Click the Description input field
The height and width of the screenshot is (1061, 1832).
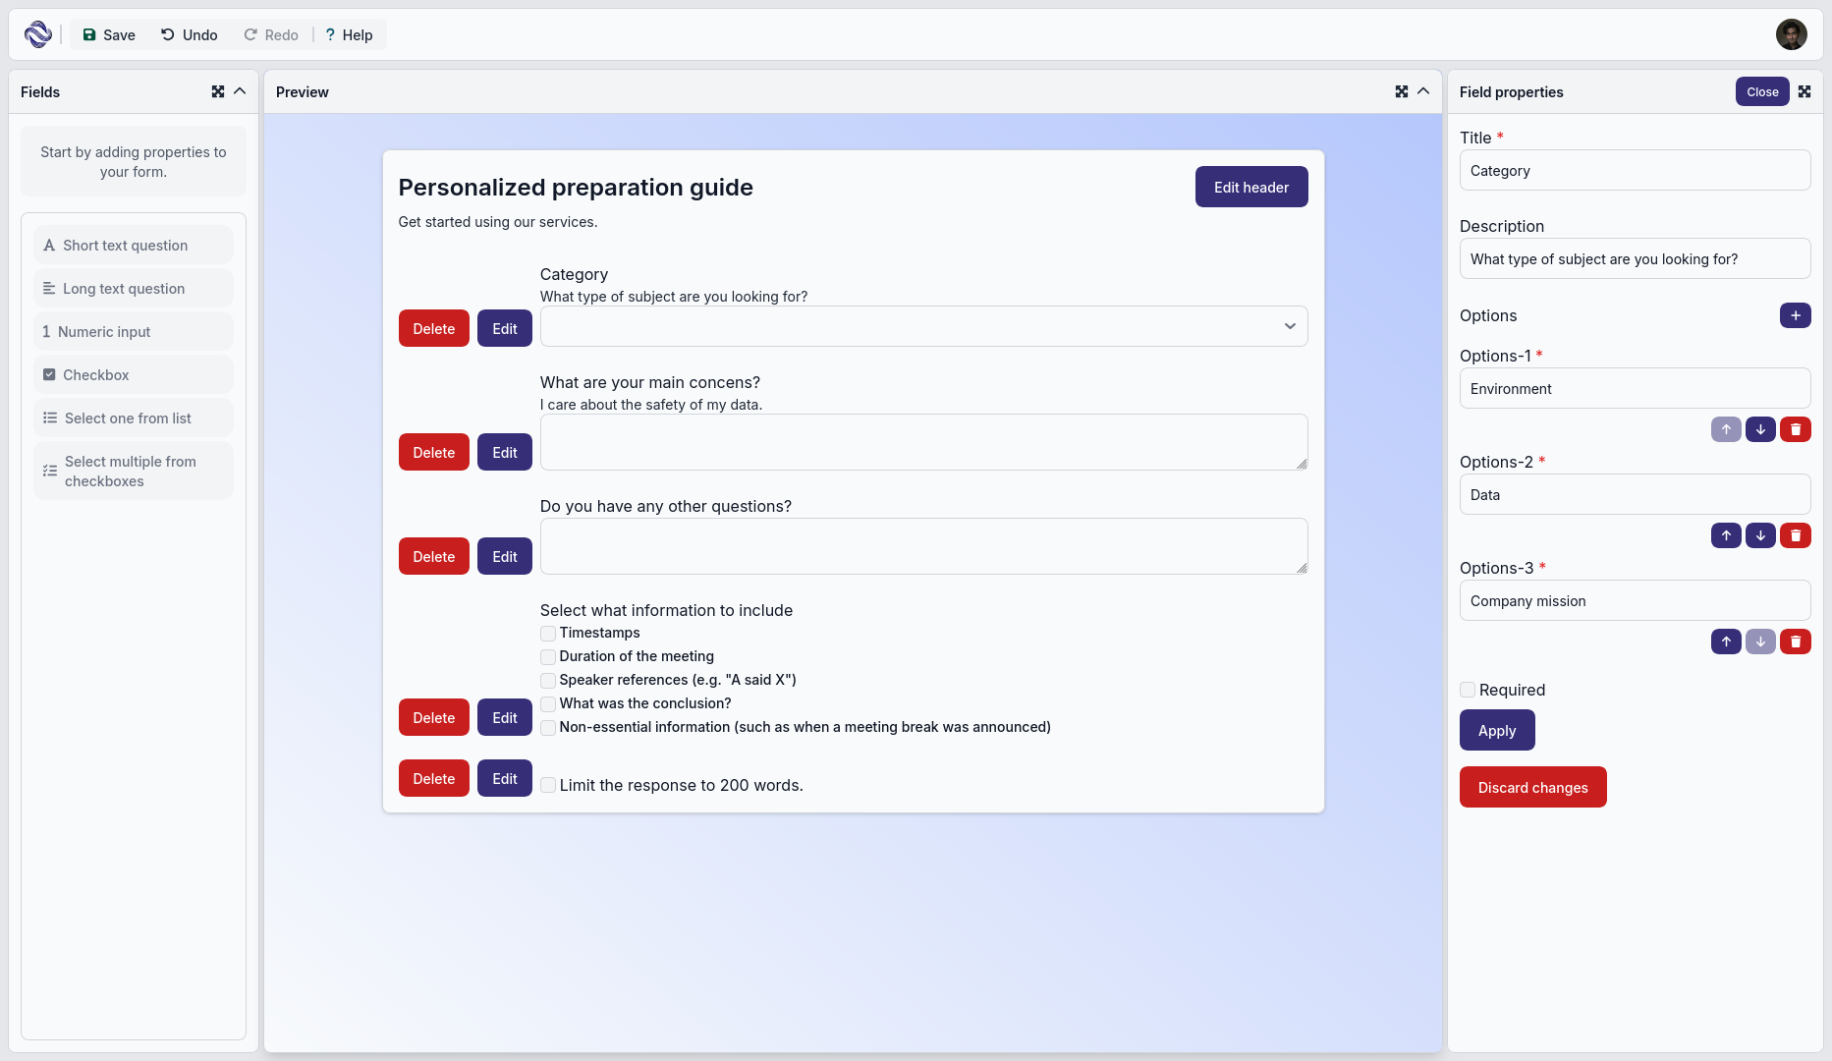click(x=1635, y=259)
